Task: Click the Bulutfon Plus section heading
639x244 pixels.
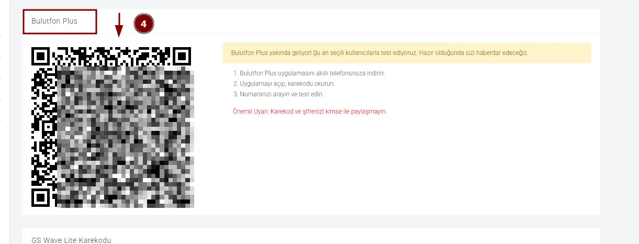Action: pos(54,21)
